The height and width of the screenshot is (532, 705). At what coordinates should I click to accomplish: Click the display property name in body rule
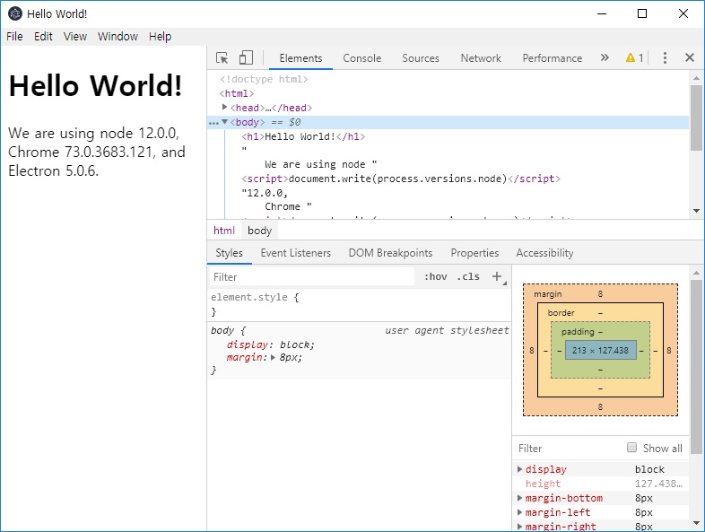point(248,344)
